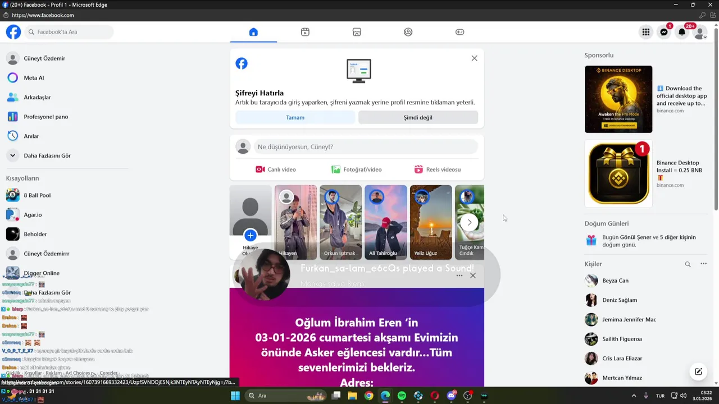
Task: Open the Facebook menu grid icon
Action: click(x=646, y=32)
